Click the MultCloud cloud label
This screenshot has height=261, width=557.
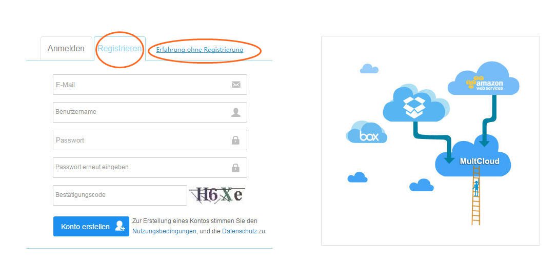479,161
